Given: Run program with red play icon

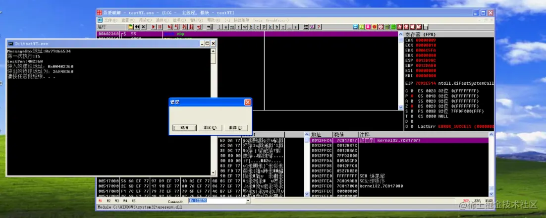Looking at the screenshot, I should click(x=154, y=27).
